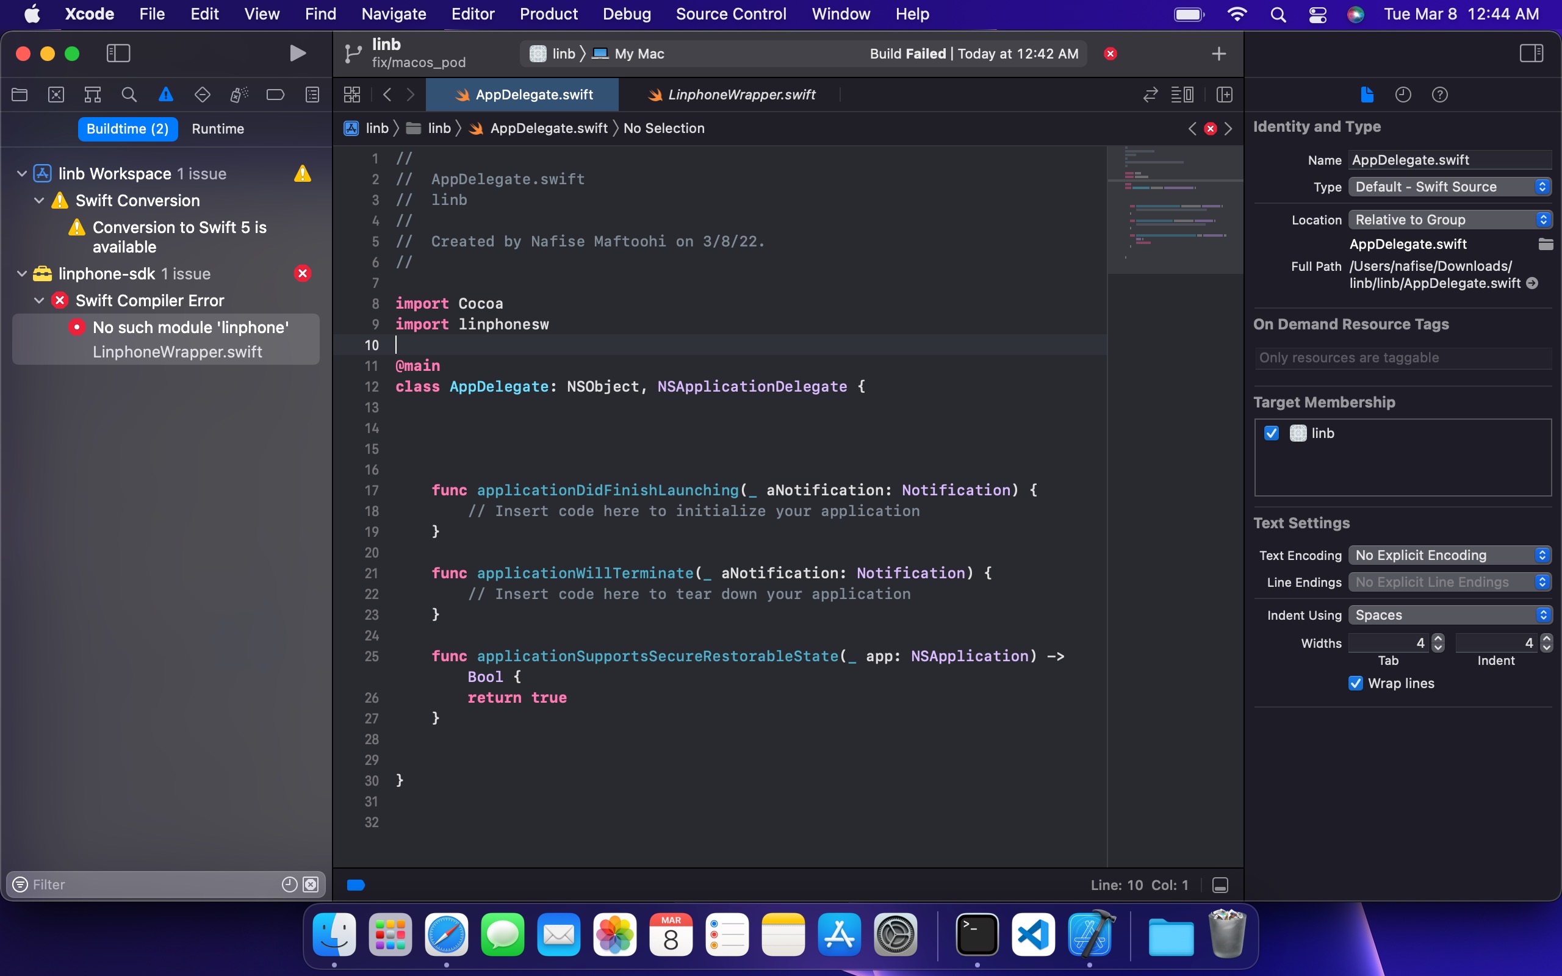The image size is (1562, 976).
Task: Open Quick Help inspector
Action: click(x=1440, y=94)
